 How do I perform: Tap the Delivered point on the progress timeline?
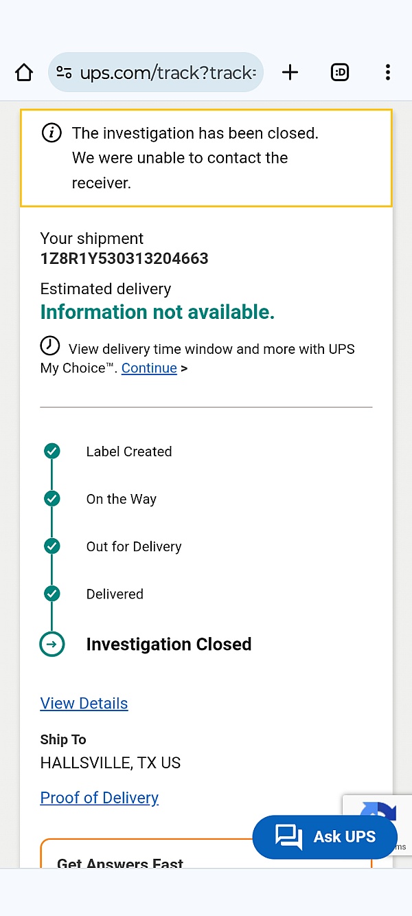pyautogui.click(x=114, y=593)
